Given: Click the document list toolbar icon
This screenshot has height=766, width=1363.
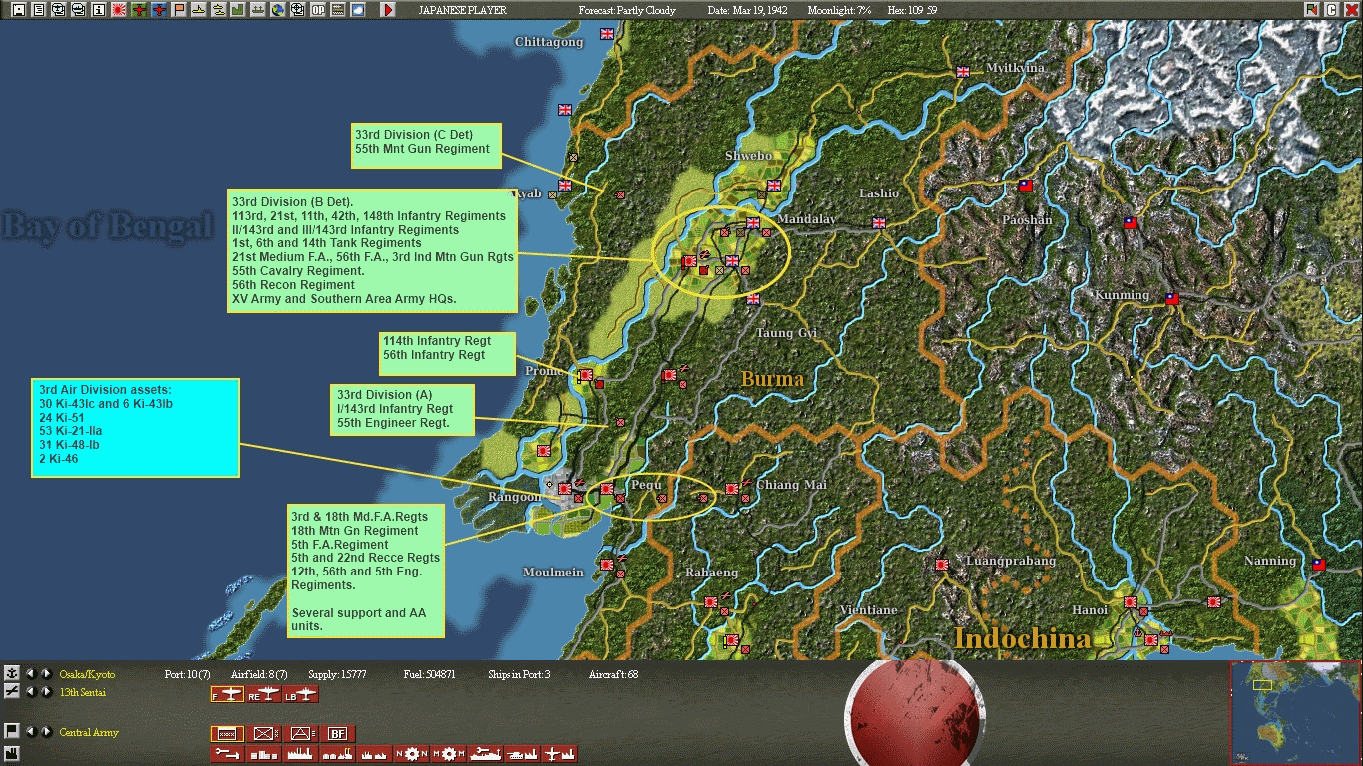Looking at the screenshot, I should pyautogui.click(x=39, y=10).
